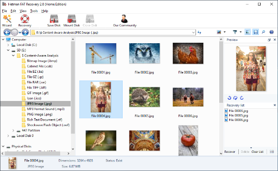Click the Recover button
The image size is (278, 171).
(230, 152)
